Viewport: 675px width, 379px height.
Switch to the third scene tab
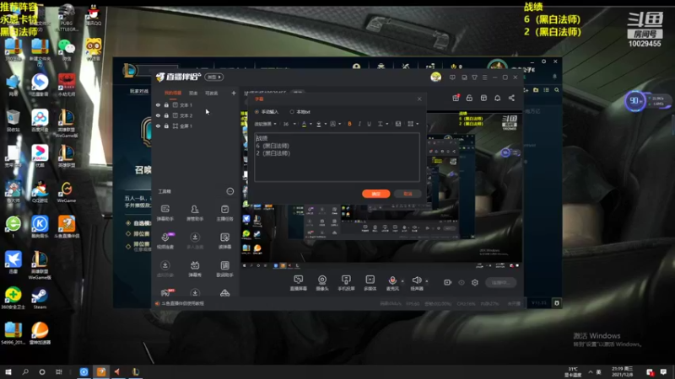click(x=212, y=93)
